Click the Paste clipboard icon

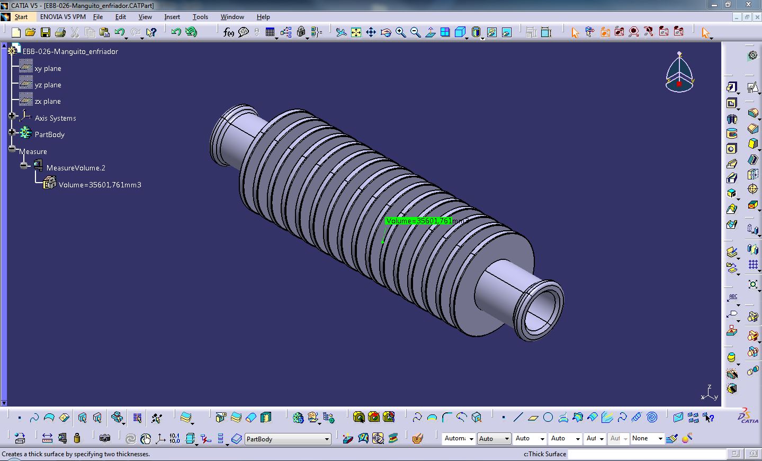(x=105, y=32)
